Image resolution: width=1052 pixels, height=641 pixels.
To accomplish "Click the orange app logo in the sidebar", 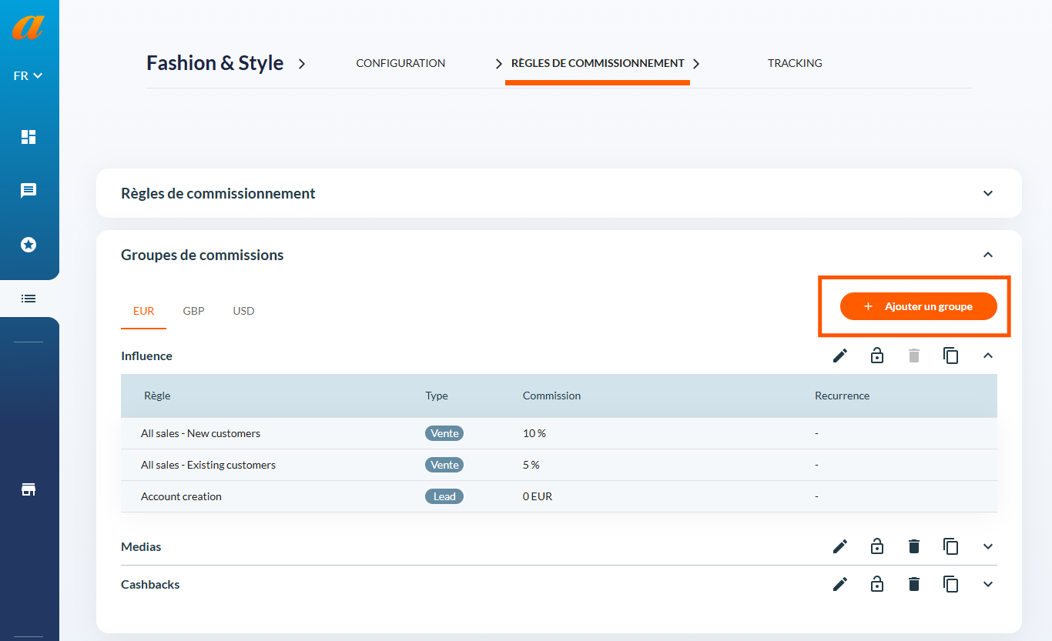I will pyautogui.click(x=28, y=28).
